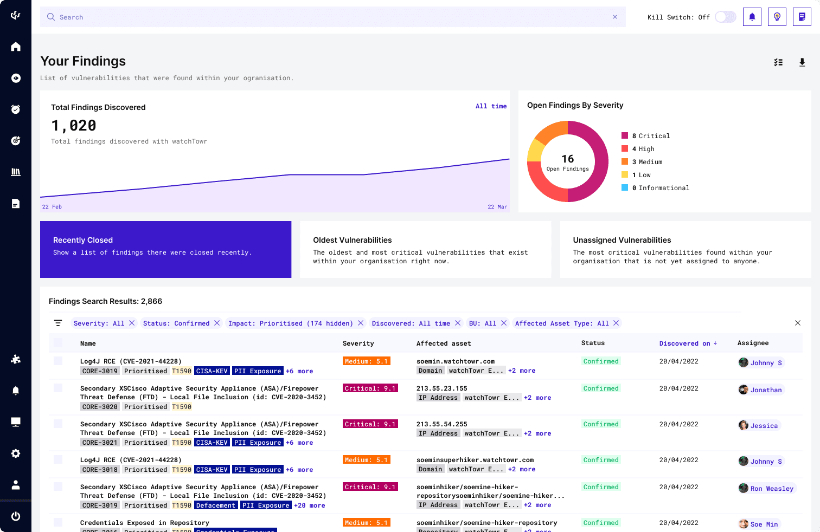Remove the Severity: All filter
820x532 pixels.
pyautogui.click(x=132, y=323)
